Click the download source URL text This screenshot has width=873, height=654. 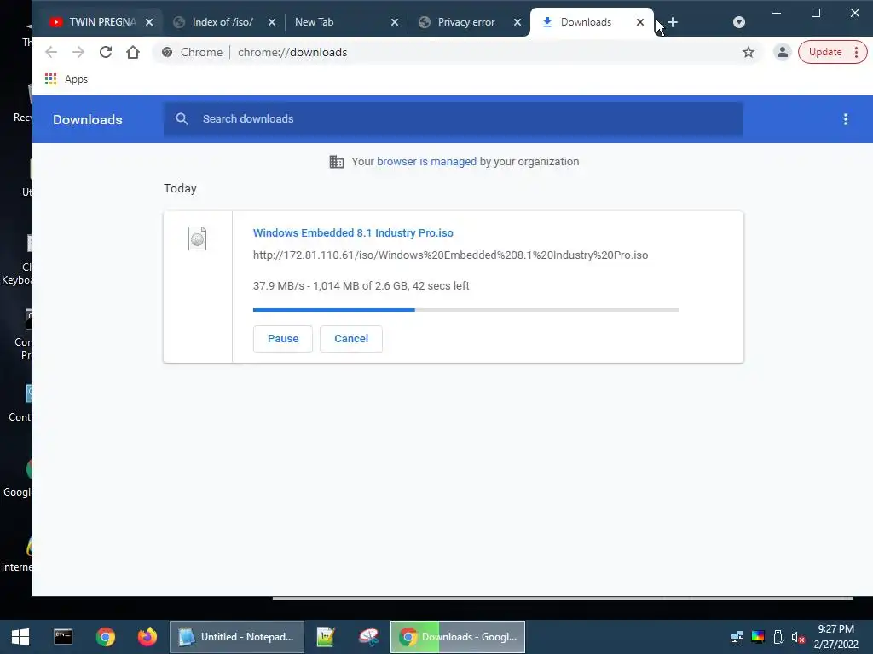(450, 255)
